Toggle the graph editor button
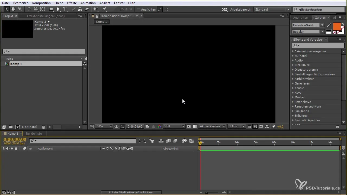The width and height of the screenshot is (347, 195). coord(192,141)
